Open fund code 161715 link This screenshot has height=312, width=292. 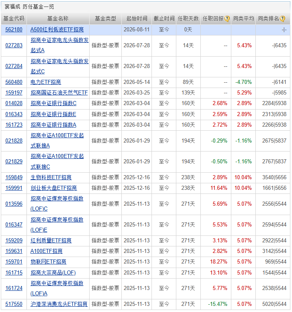(x=14, y=273)
